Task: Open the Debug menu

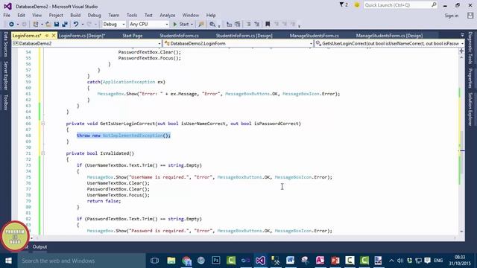Action: tap(95, 15)
